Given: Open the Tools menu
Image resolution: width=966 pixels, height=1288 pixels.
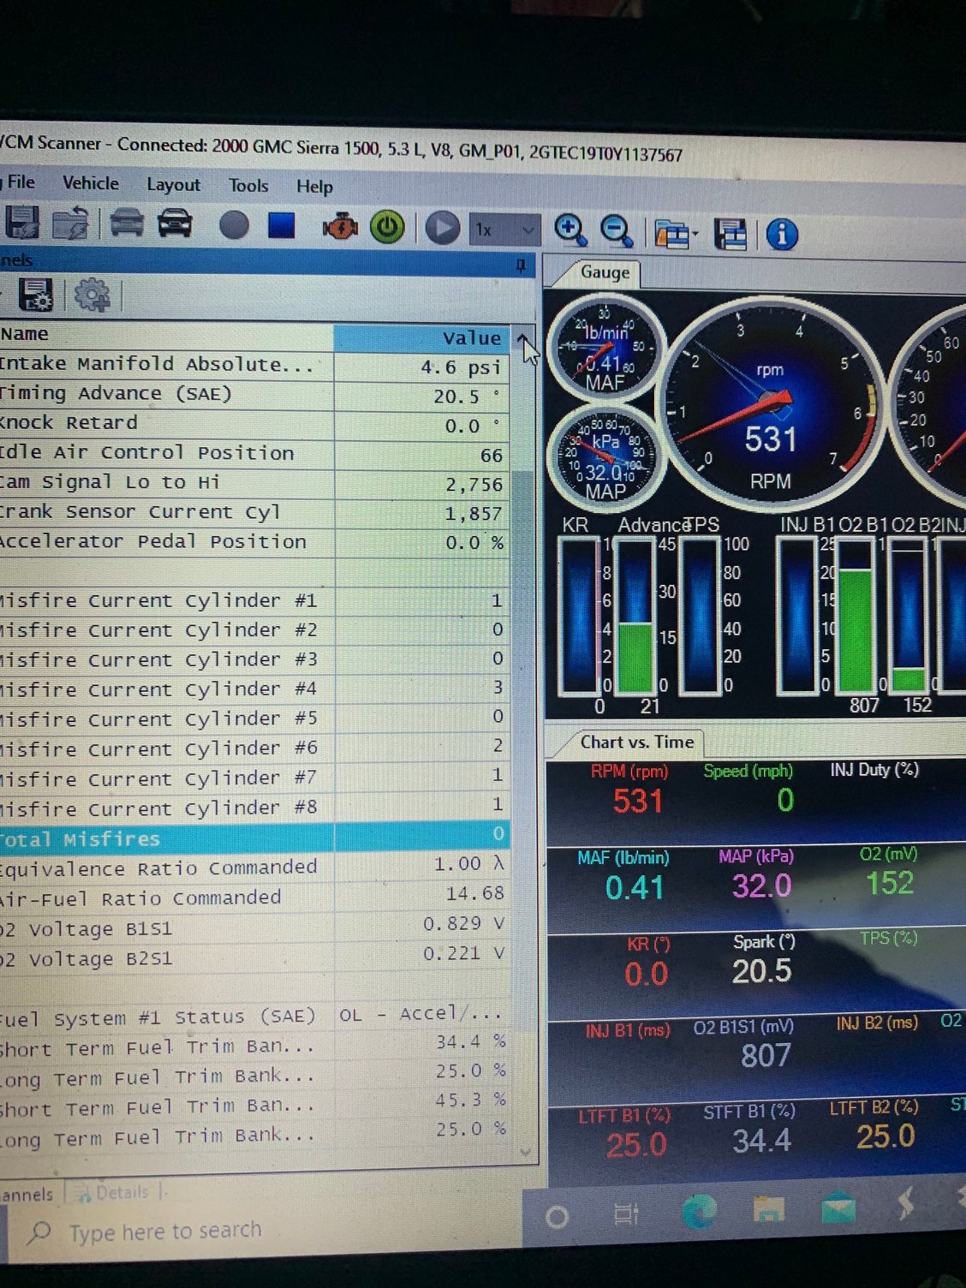Looking at the screenshot, I should 248,185.
